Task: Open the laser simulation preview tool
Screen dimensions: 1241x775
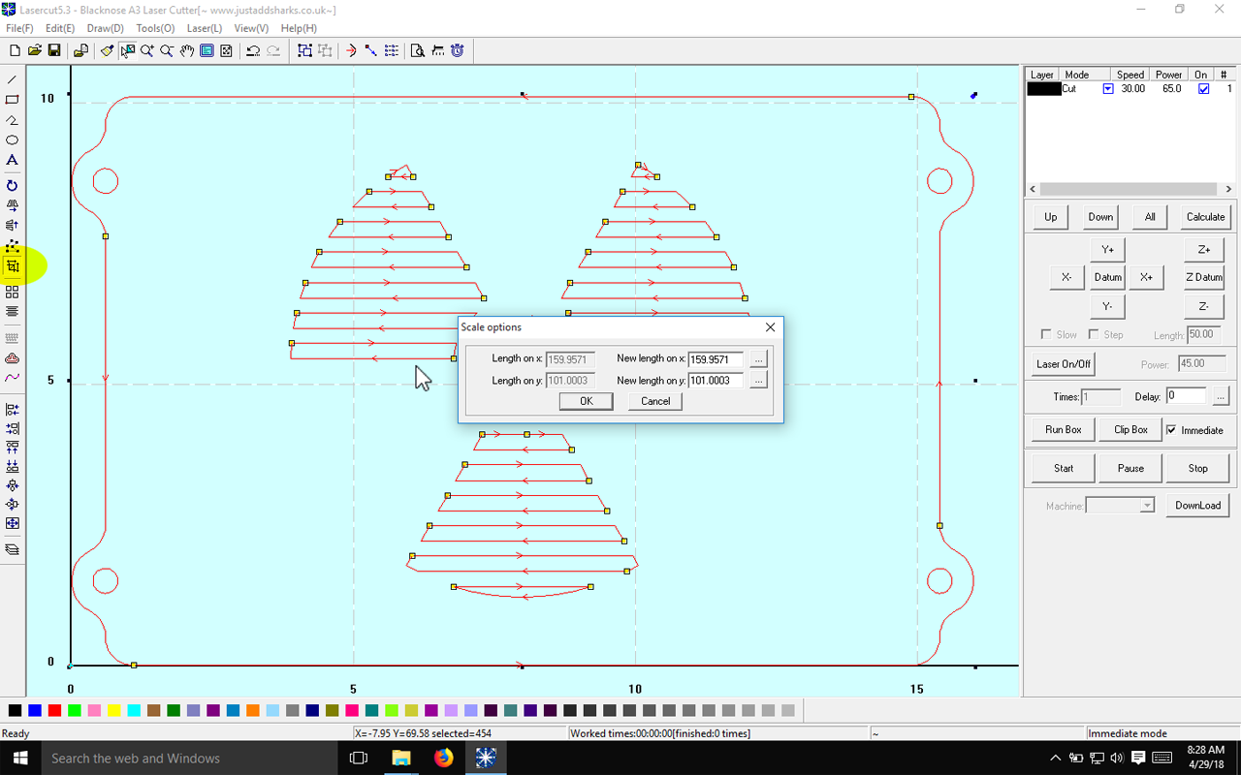Action: click(x=417, y=51)
